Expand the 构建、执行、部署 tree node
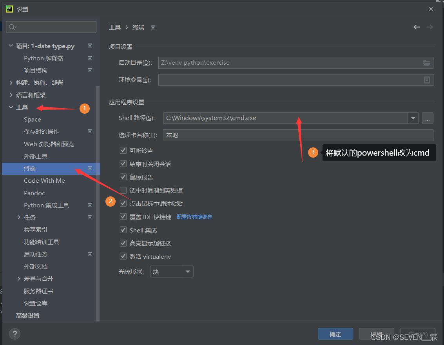Viewport: 444px width, 345px height. [11, 82]
